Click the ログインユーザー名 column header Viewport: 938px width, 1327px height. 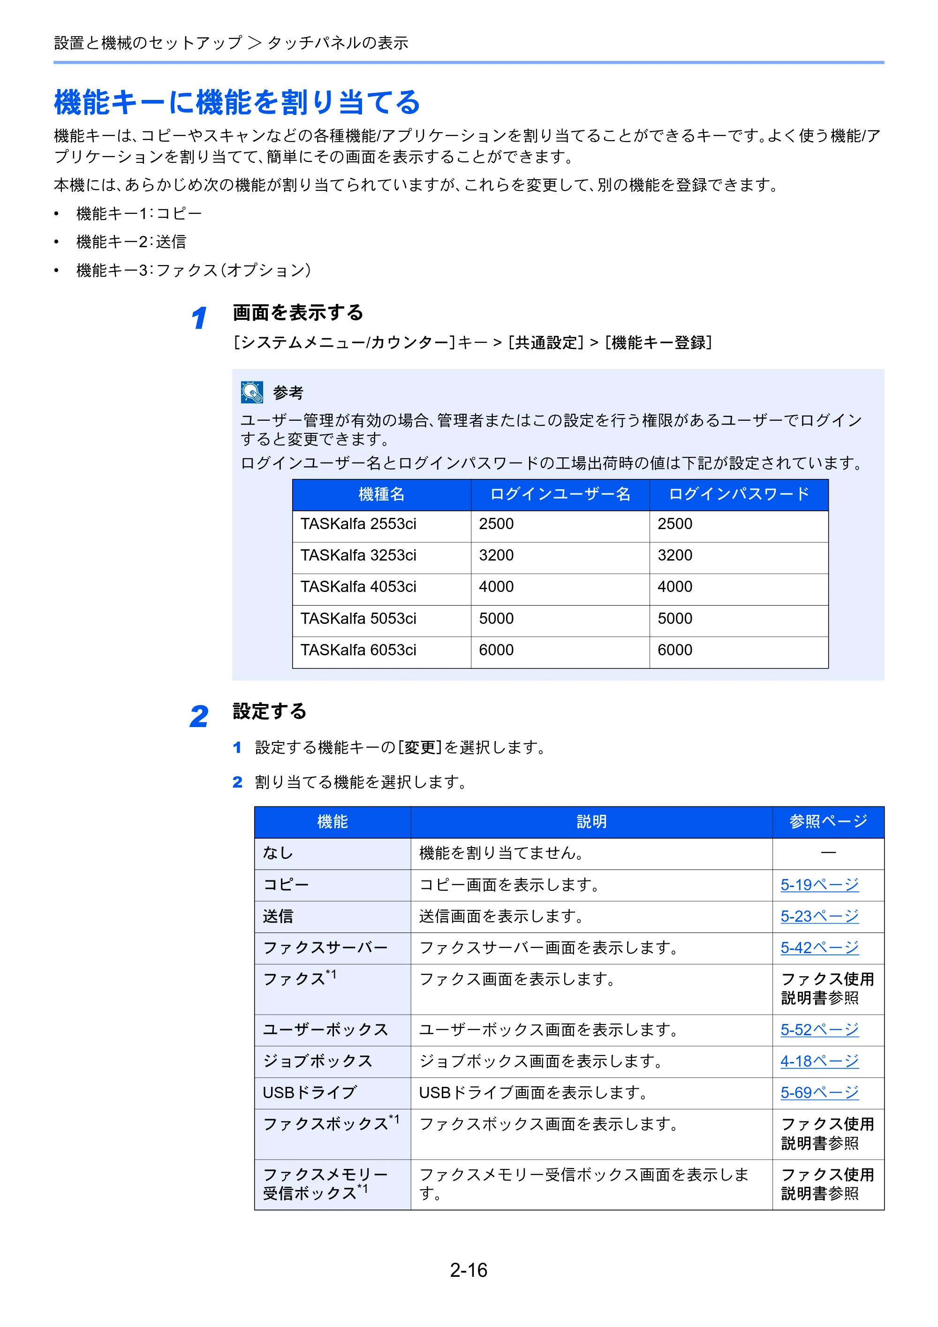(x=560, y=494)
